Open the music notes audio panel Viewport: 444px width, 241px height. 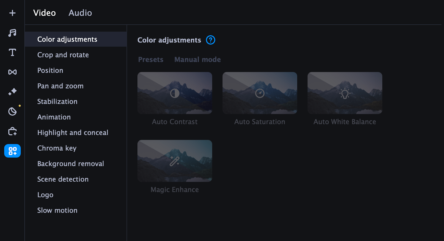[12, 33]
